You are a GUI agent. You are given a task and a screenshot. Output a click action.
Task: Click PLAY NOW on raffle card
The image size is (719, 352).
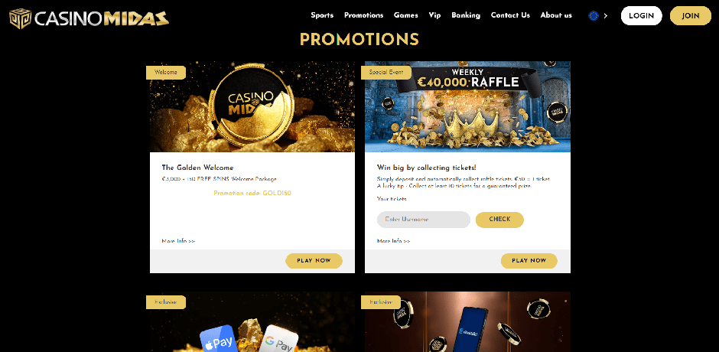[x=529, y=261]
